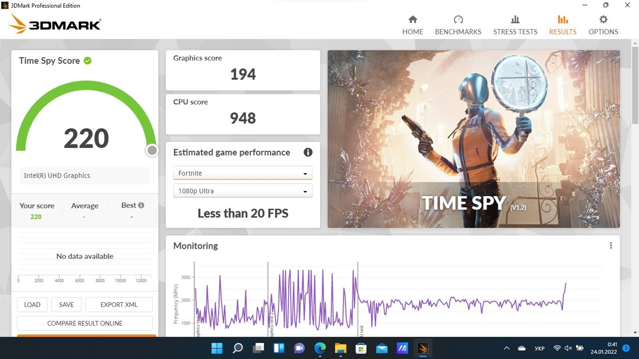Click the 3DMark logo

click(x=55, y=24)
